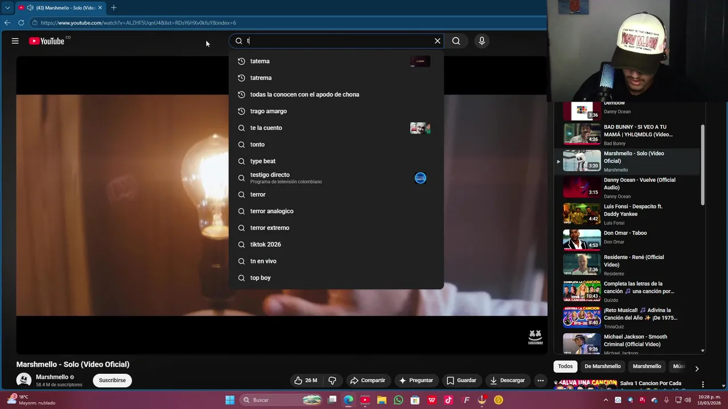The height and width of the screenshot is (409, 728).
Task: Click the thumbnail next to "te la cuento"
Action: click(420, 128)
